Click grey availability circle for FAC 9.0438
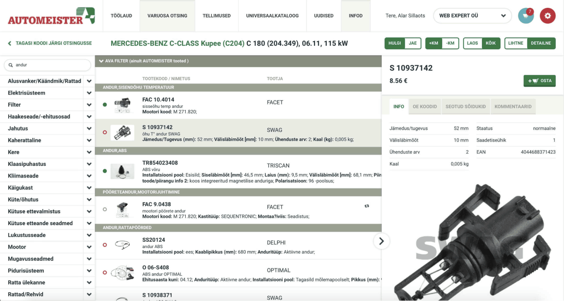The image size is (564, 301). click(x=105, y=209)
